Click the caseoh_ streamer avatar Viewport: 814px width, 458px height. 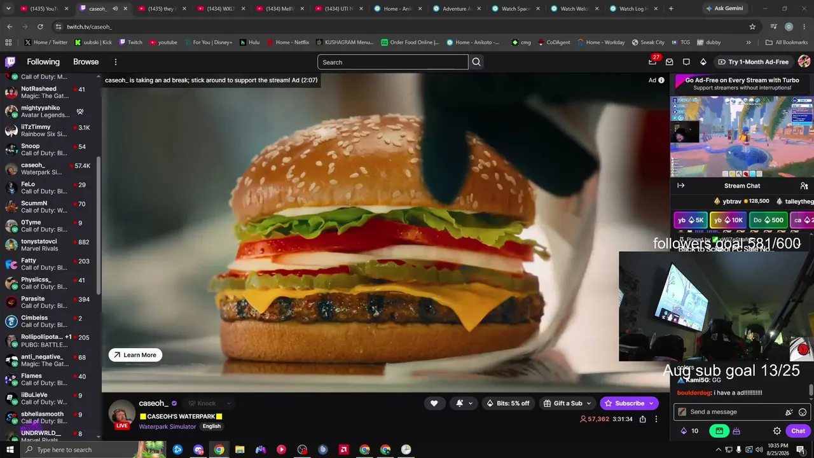[x=121, y=414]
